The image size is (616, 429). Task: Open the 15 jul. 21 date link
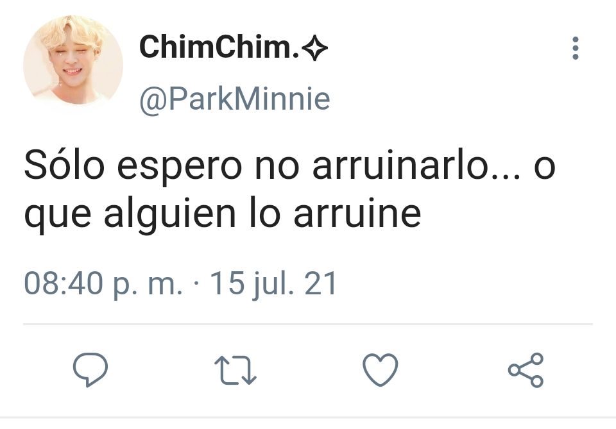tap(273, 283)
